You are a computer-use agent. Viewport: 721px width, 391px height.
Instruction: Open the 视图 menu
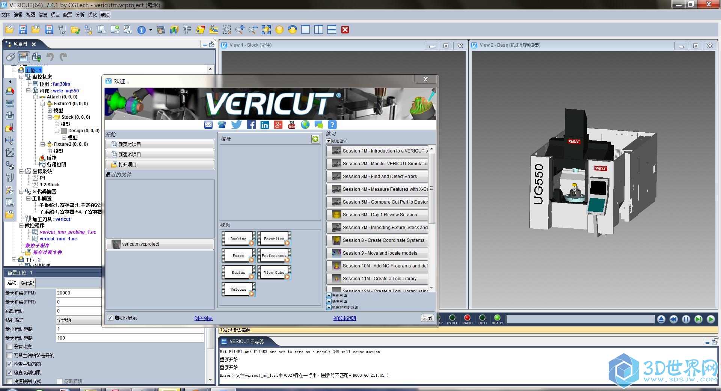pos(31,15)
